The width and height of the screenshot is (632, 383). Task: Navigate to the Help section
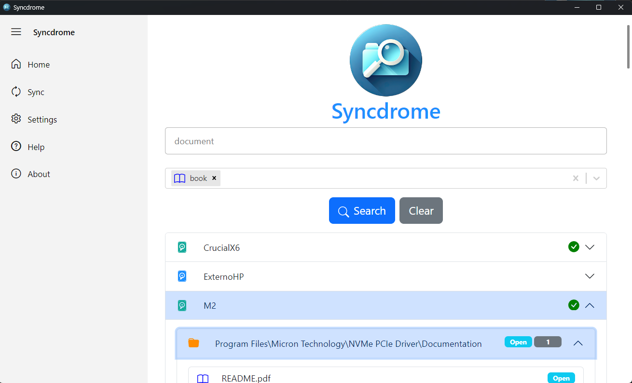click(16, 147)
